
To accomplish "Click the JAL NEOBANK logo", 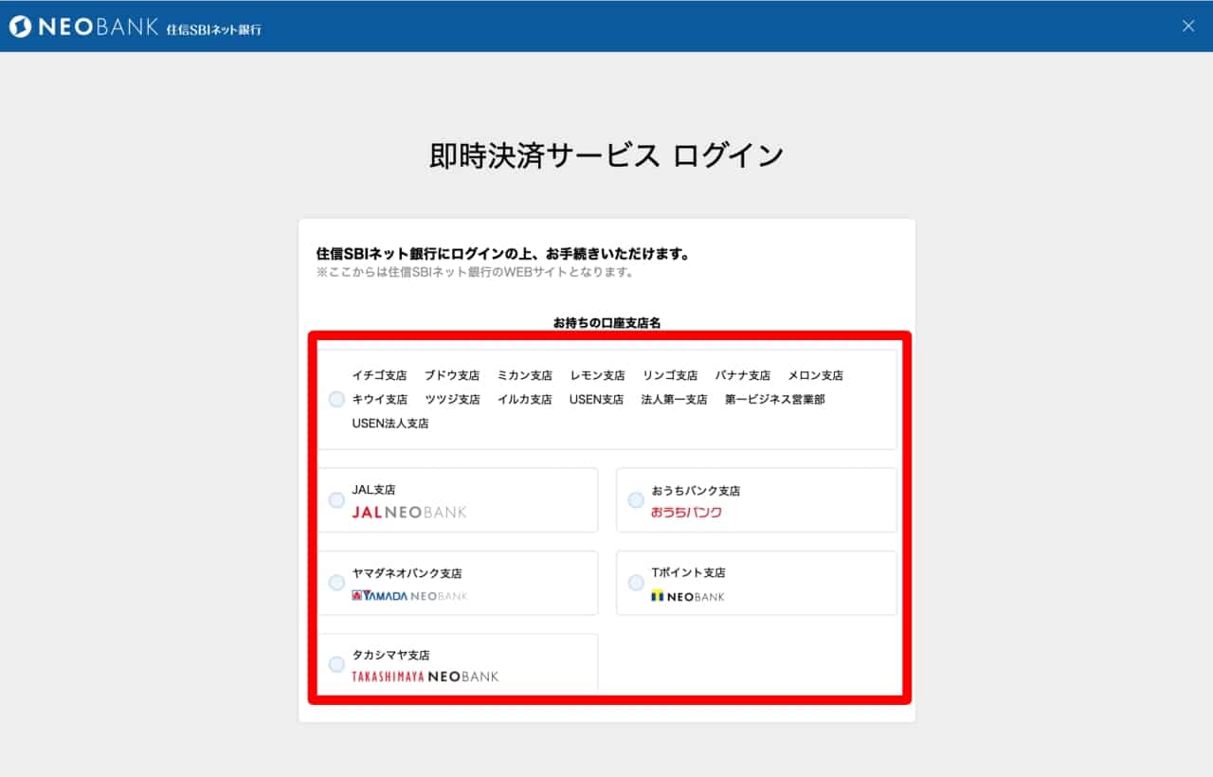I will pos(409,513).
